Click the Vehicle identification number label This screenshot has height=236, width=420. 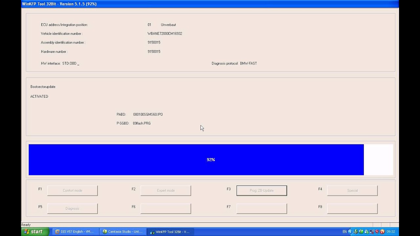tap(62, 33)
